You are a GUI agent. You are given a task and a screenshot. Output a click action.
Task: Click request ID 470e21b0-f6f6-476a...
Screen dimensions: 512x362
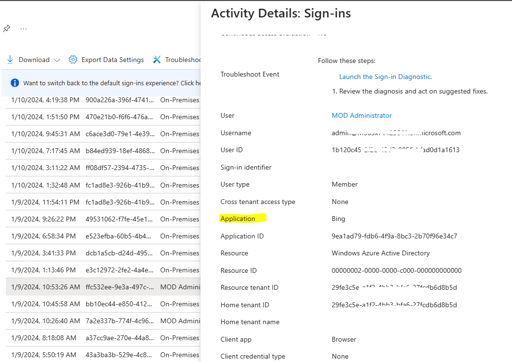click(119, 117)
